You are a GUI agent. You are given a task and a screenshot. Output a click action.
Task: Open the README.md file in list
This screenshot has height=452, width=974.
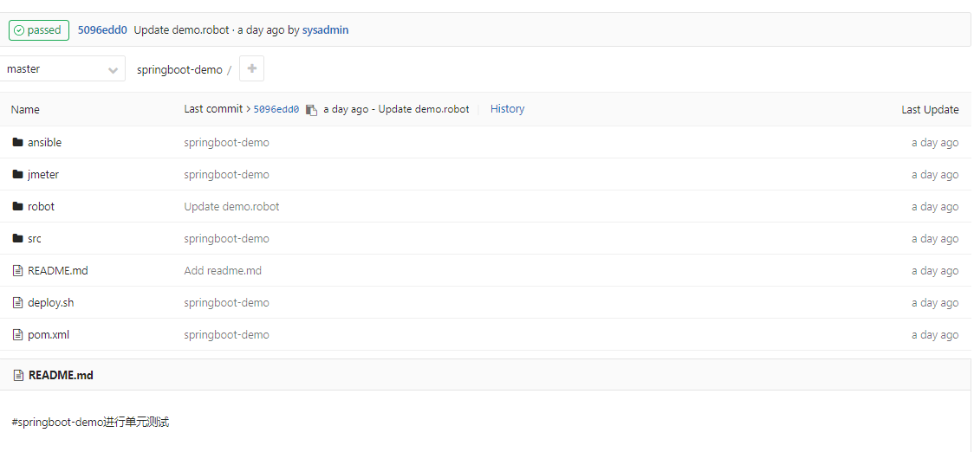[58, 270]
